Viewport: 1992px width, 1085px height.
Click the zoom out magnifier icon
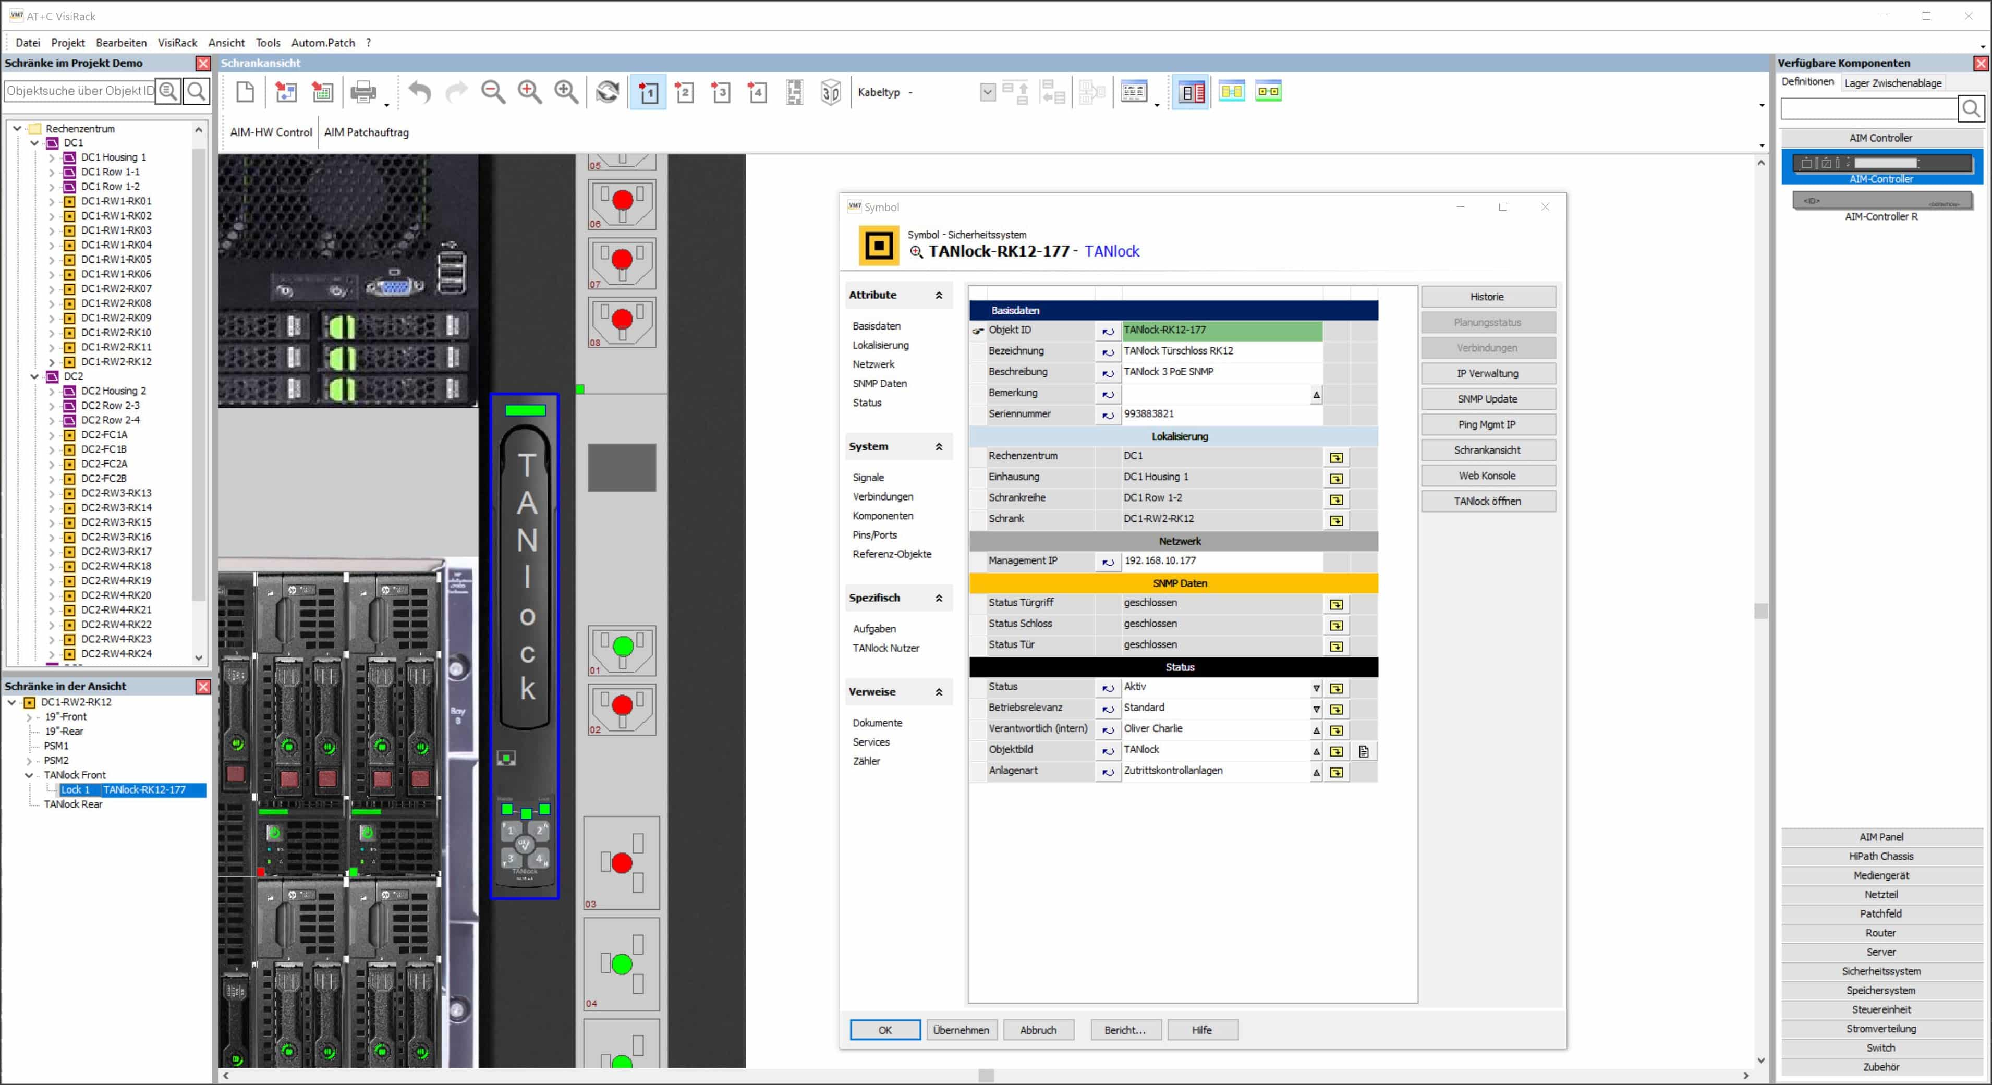(x=493, y=92)
